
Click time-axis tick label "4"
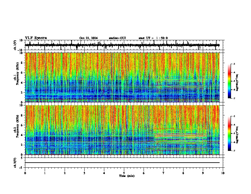[104, 173]
